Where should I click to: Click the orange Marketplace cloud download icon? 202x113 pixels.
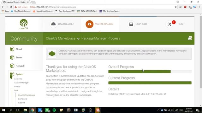pos(89,24)
